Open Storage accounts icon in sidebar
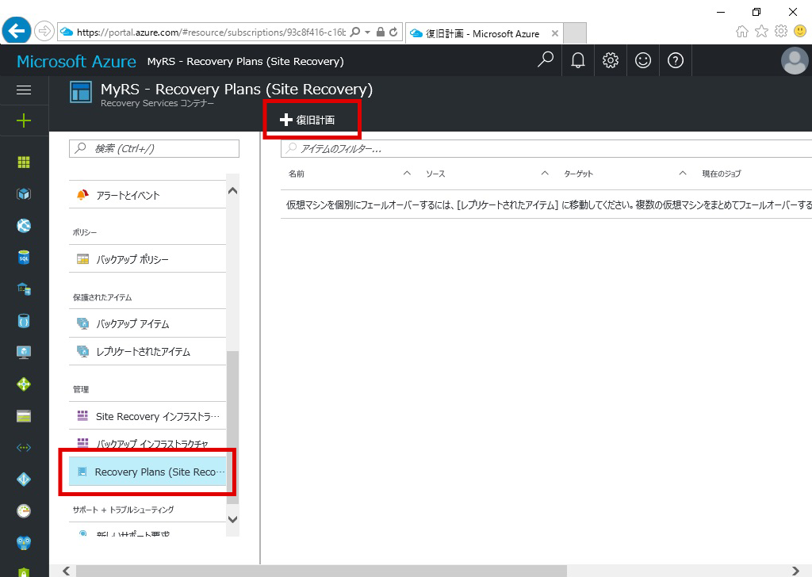Screen dimensions: 812x577 [24, 416]
